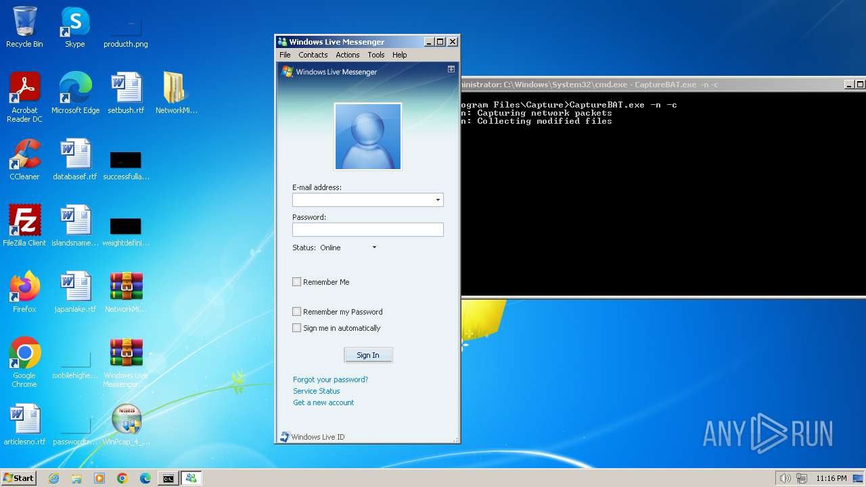
Task: Focus the Password input field
Action: coord(368,230)
